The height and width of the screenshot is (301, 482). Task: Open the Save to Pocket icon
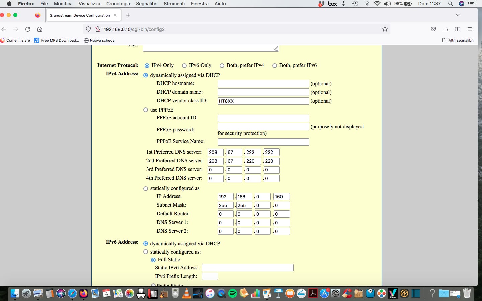point(433,29)
